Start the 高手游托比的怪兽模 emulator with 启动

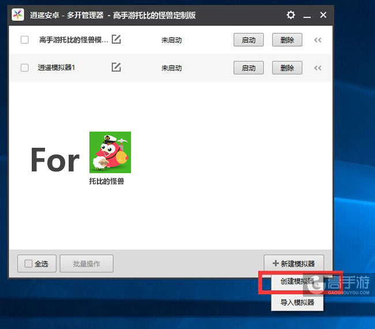(x=249, y=40)
